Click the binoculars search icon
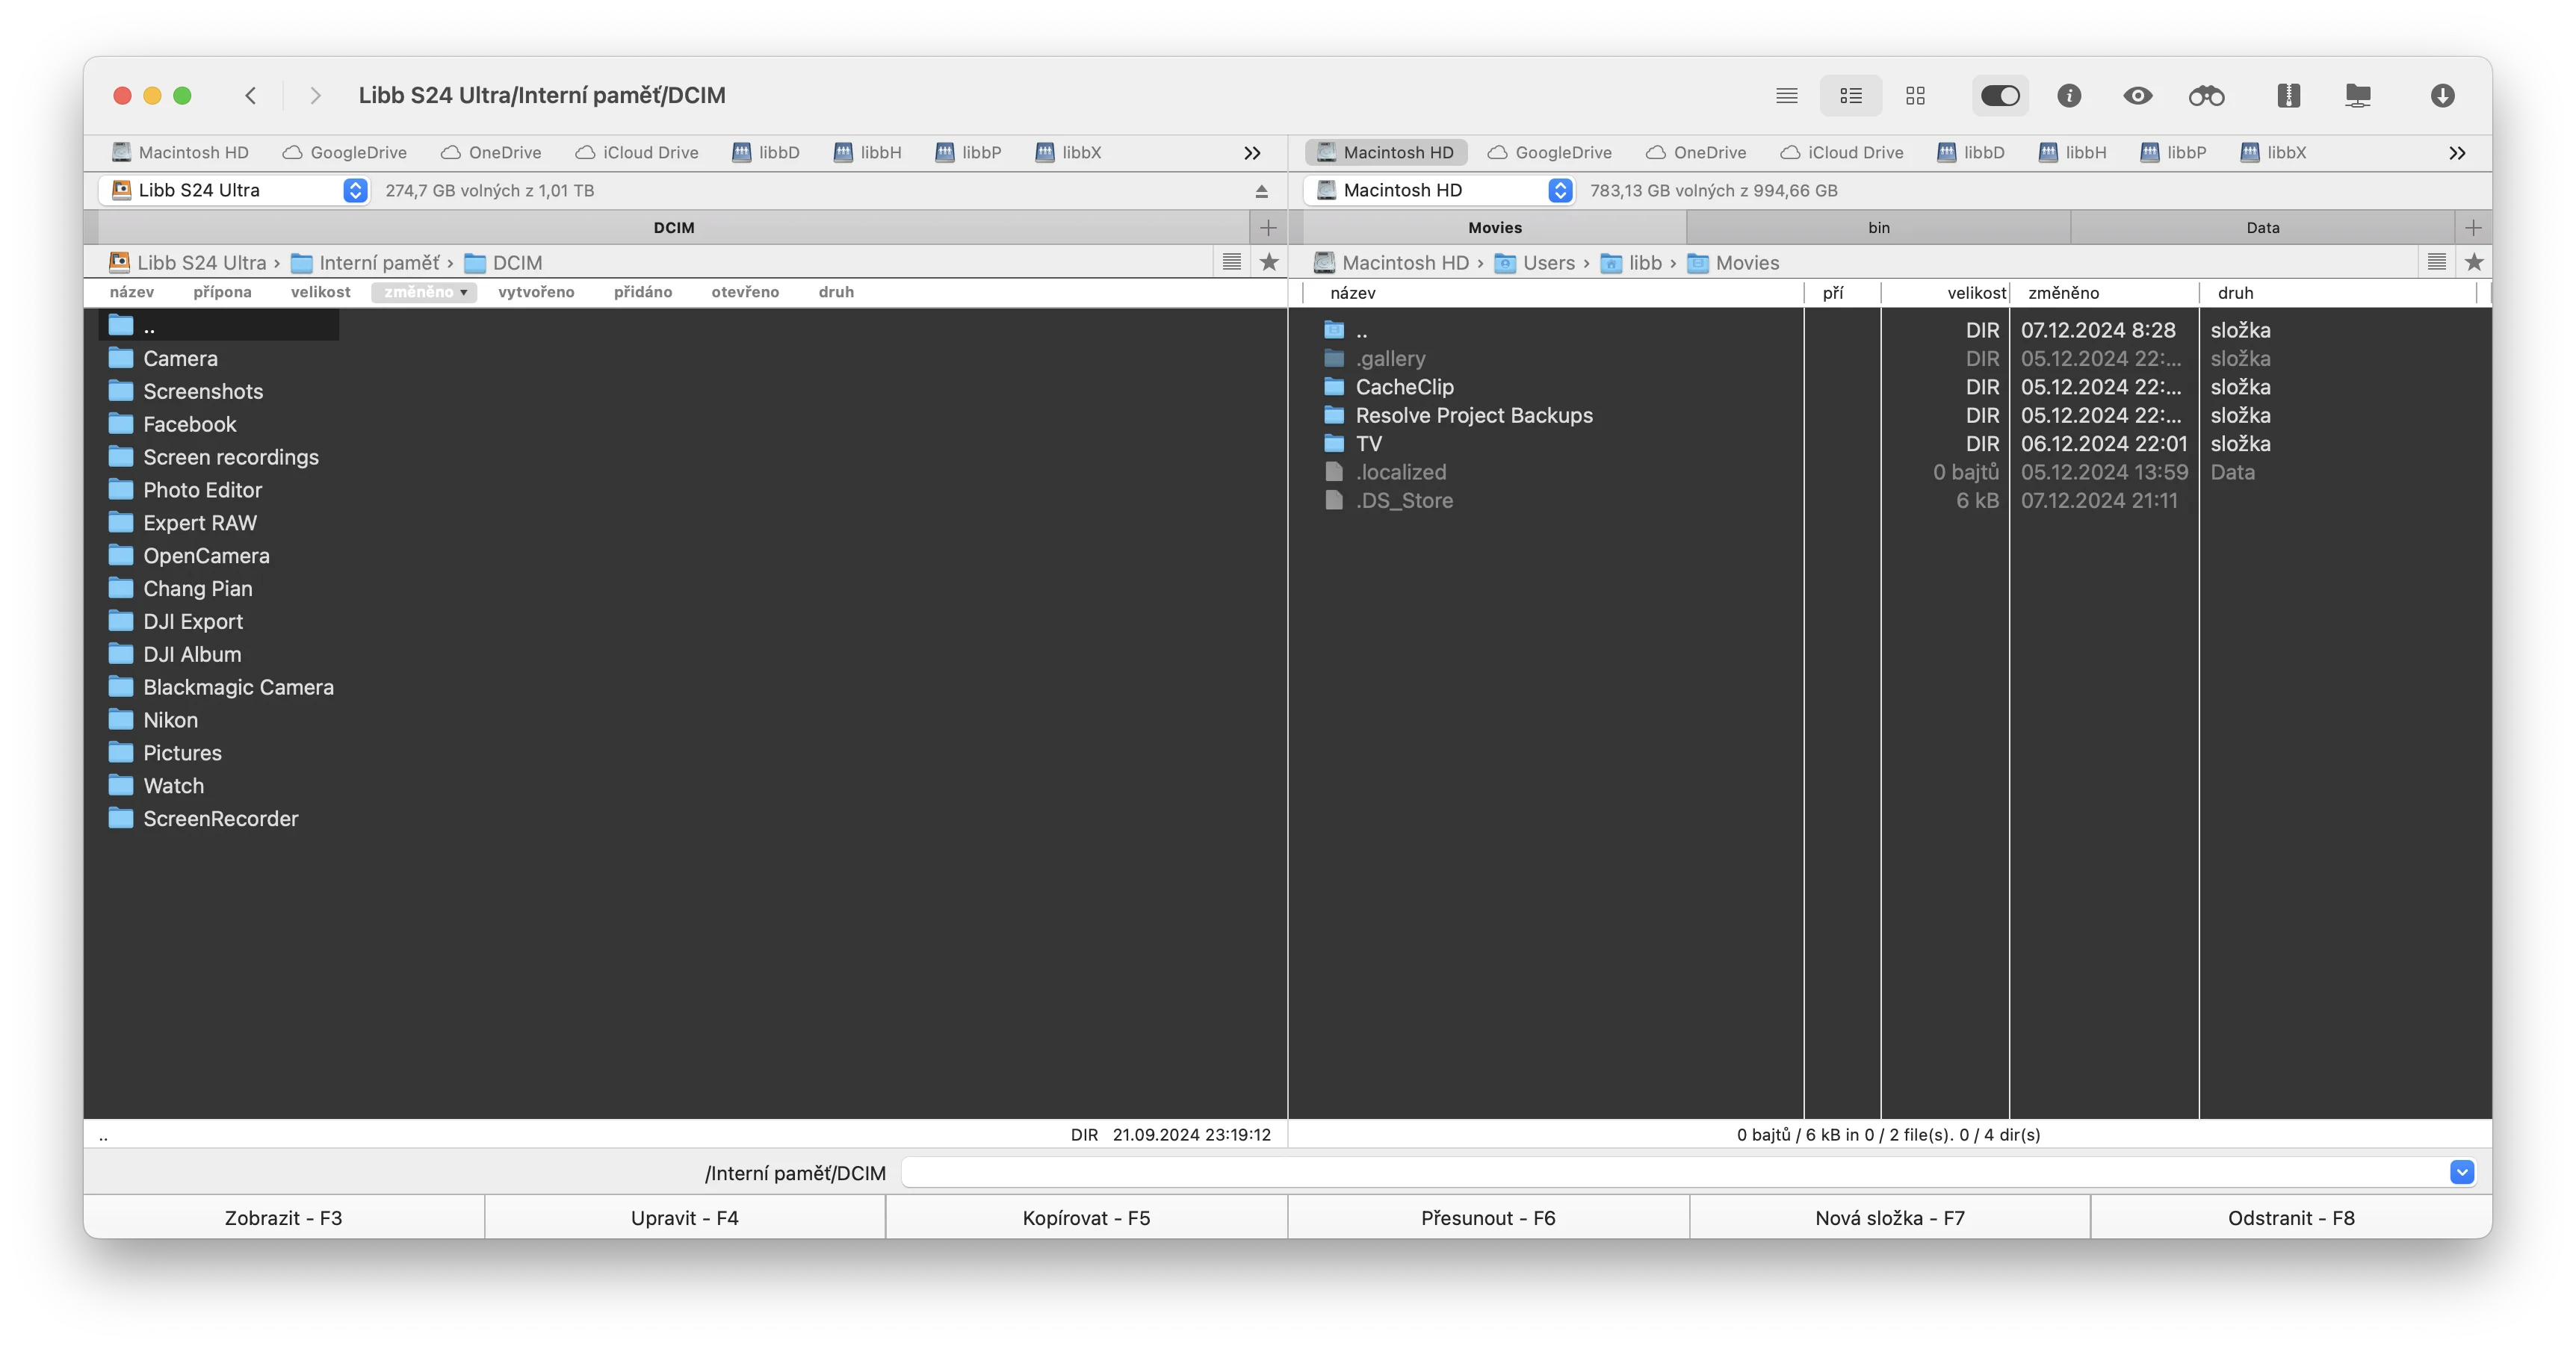Screen dimensions: 2576x1349 (x=2206, y=96)
